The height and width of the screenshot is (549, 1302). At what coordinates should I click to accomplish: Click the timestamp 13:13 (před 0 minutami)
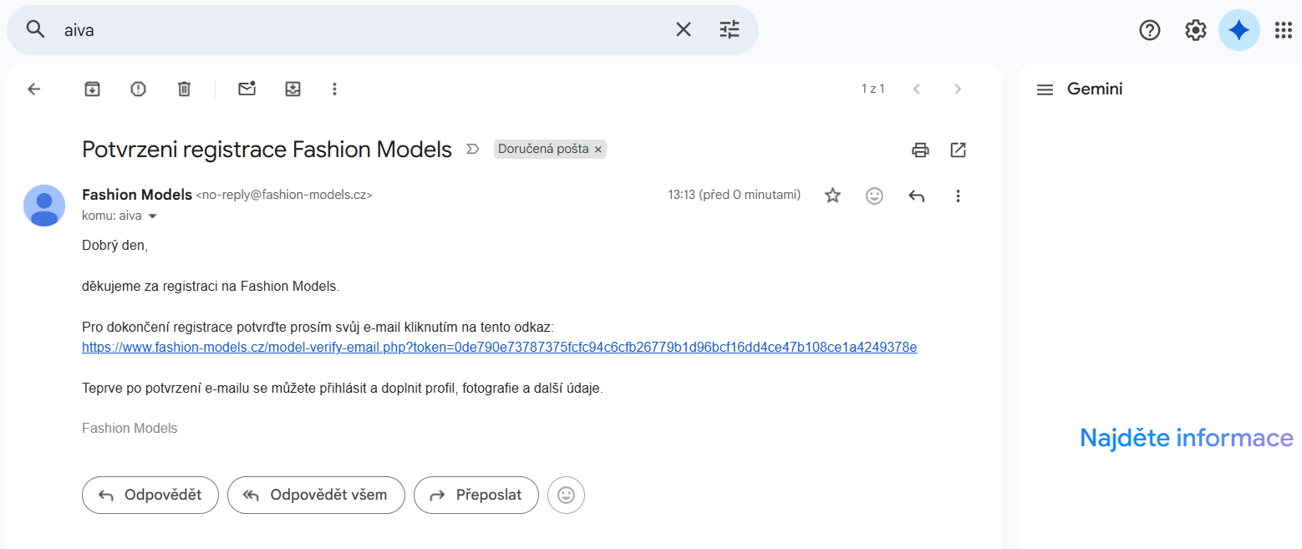[x=735, y=195]
